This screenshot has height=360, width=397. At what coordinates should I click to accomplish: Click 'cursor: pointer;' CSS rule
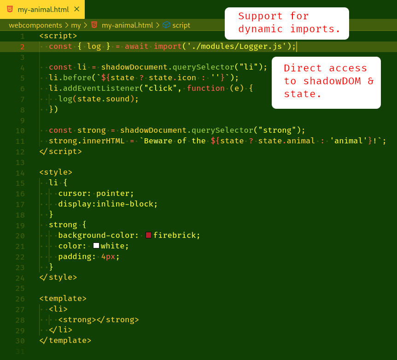(x=96, y=194)
